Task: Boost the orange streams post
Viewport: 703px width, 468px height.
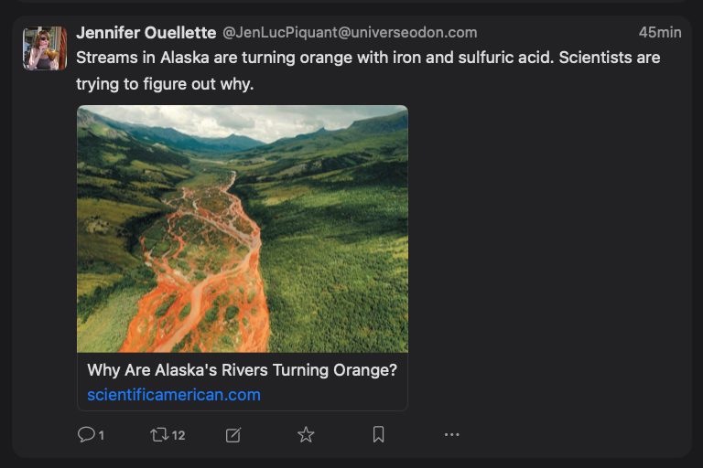Action: tap(160, 435)
